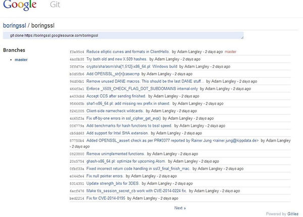Click the Branches heading
This screenshot has width=303, height=217.
14,50
